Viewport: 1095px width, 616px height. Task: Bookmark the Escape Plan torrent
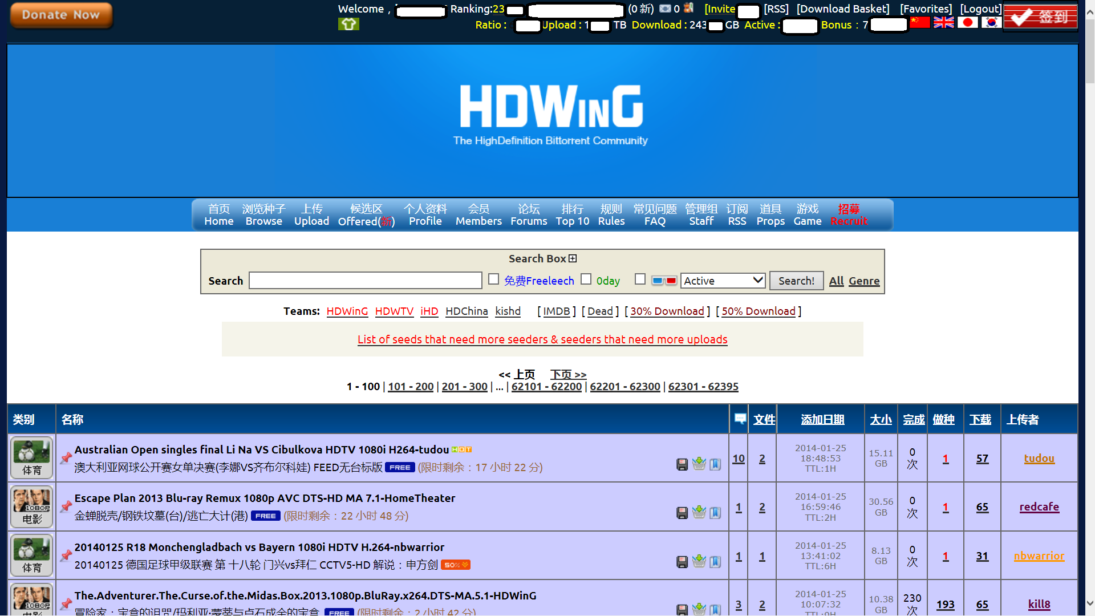coord(715,513)
